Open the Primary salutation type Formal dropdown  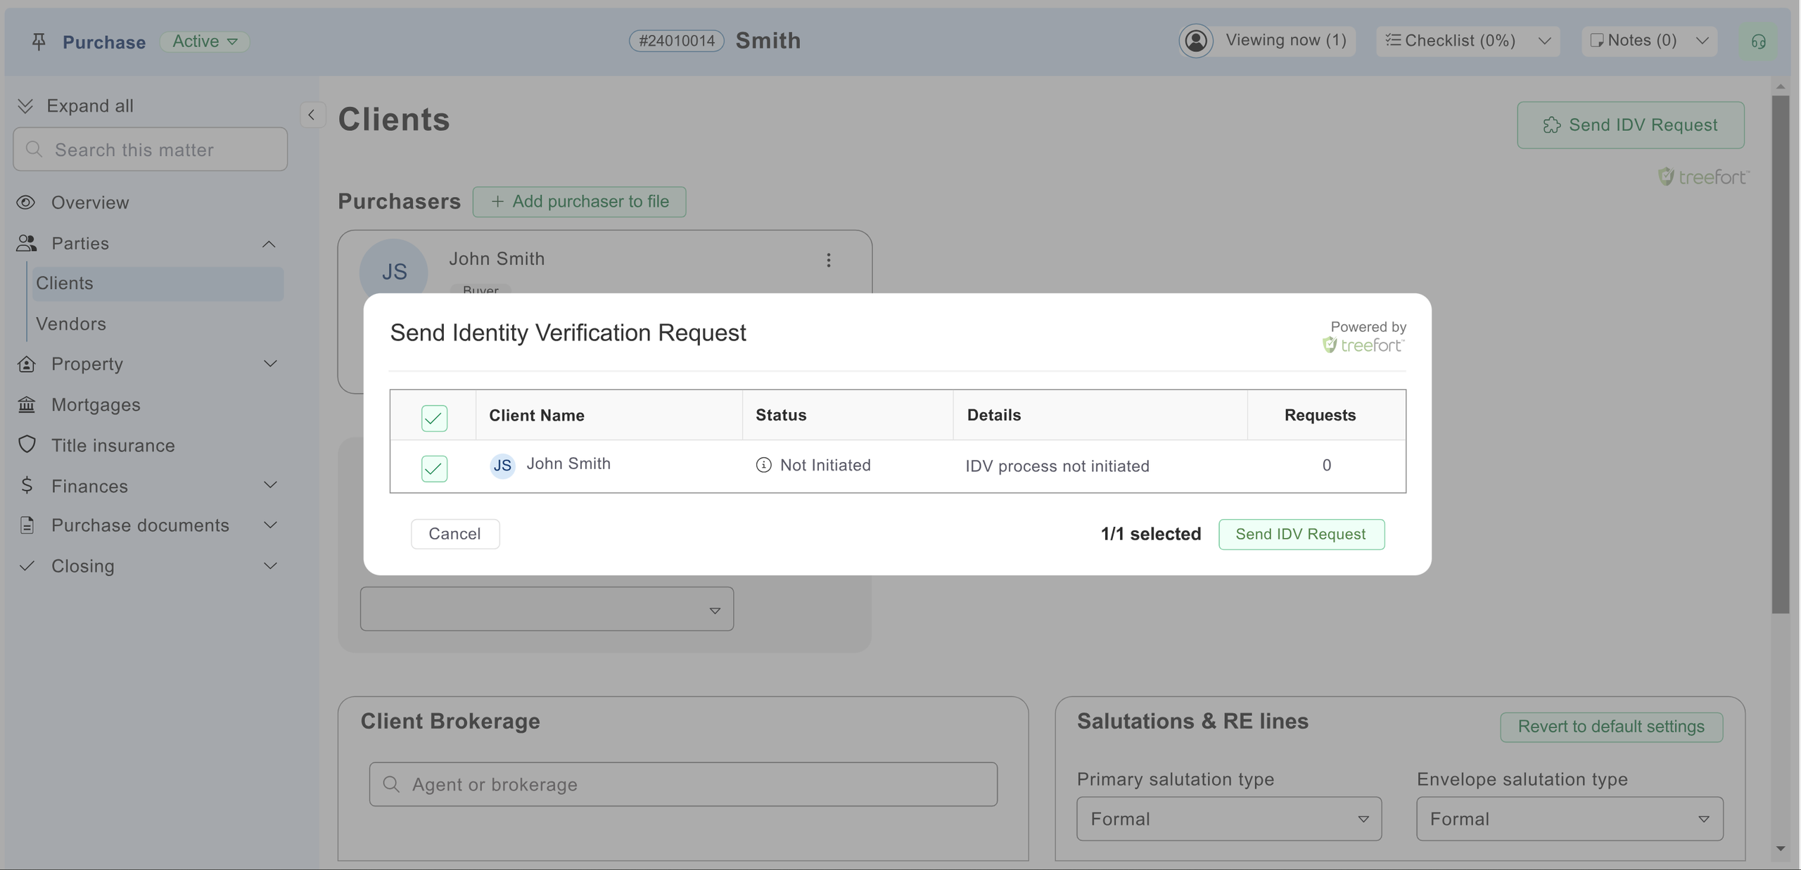tap(1228, 819)
